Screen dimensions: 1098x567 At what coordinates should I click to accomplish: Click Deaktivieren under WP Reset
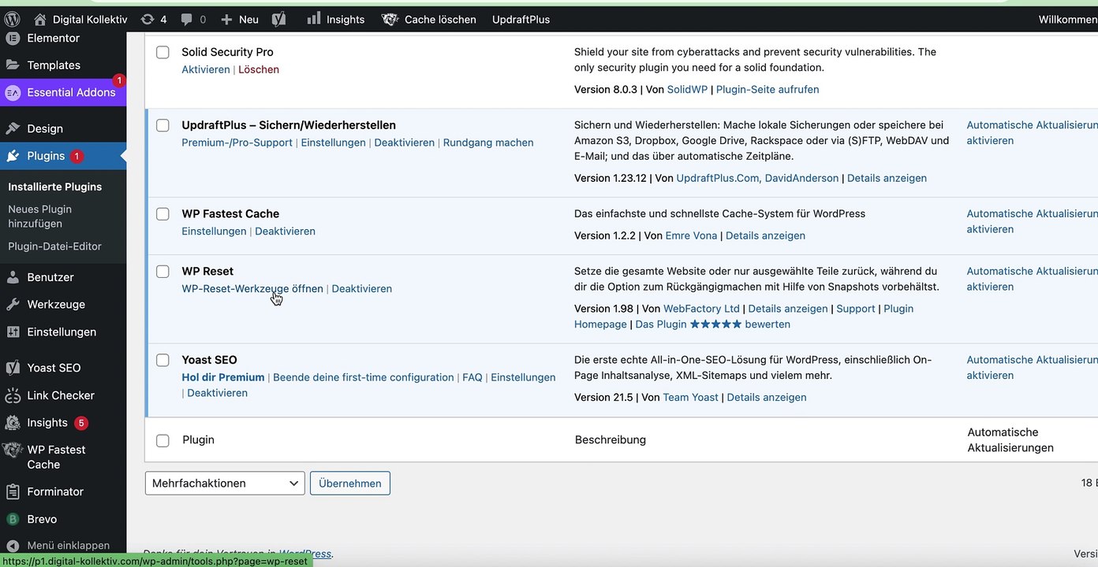[362, 289]
